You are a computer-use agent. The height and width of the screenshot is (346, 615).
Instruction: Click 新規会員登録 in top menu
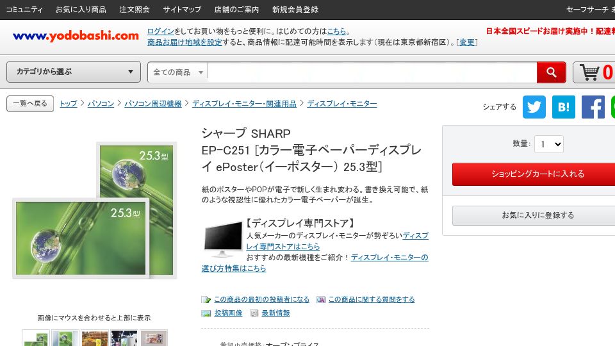pyautogui.click(x=295, y=10)
